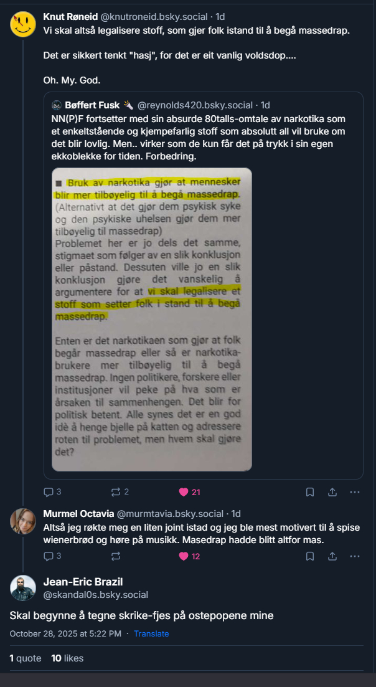Bookmark Knut Røneid's post
Screen dimensions: 376x687
(310, 492)
